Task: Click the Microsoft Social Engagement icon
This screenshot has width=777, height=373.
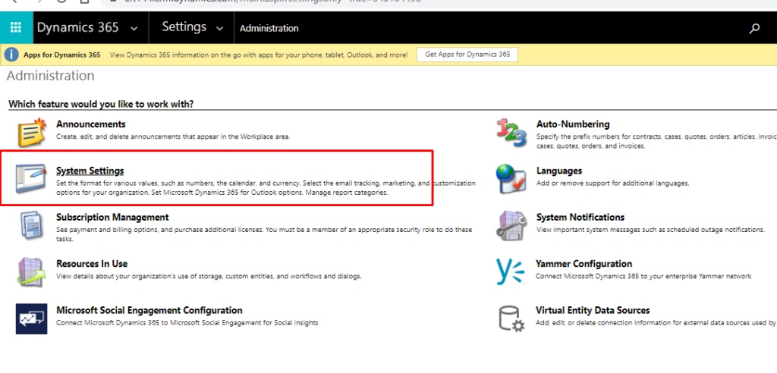Action: pos(31,318)
